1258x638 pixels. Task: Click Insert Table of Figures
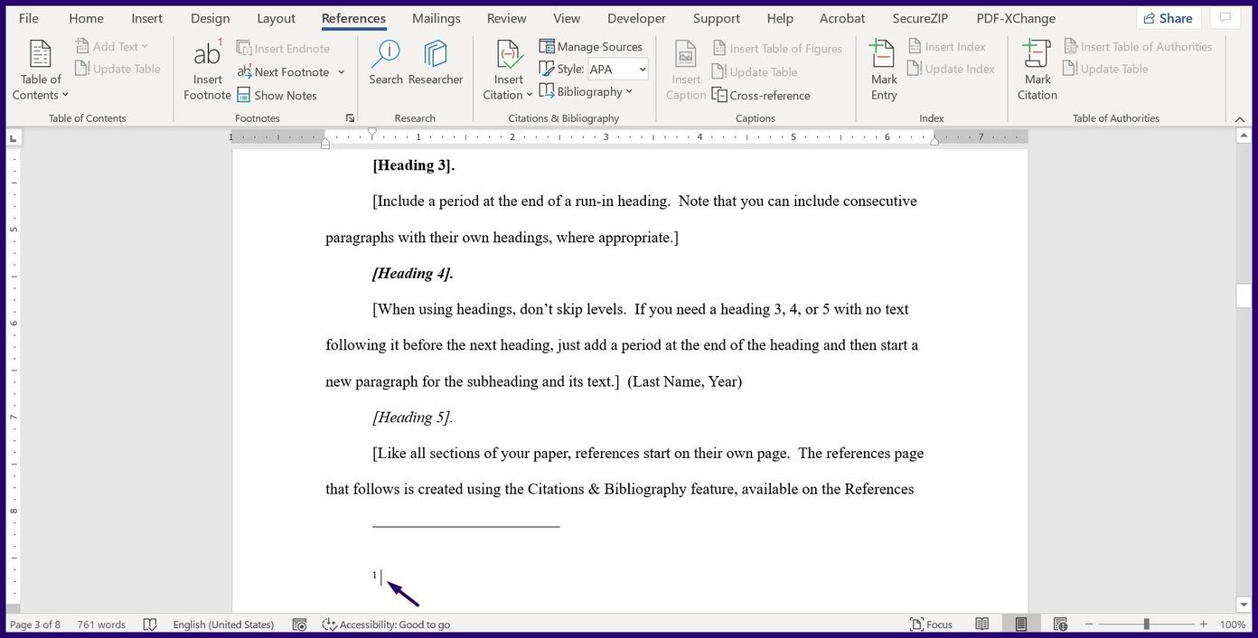(x=777, y=48)
